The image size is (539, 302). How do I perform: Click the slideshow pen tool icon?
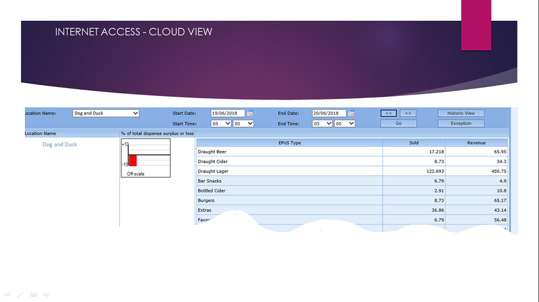20,294
